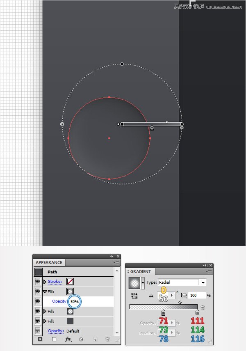Click the red center point of the circle
The width and height of the screenshot is (246, 351).
[109, 138]
